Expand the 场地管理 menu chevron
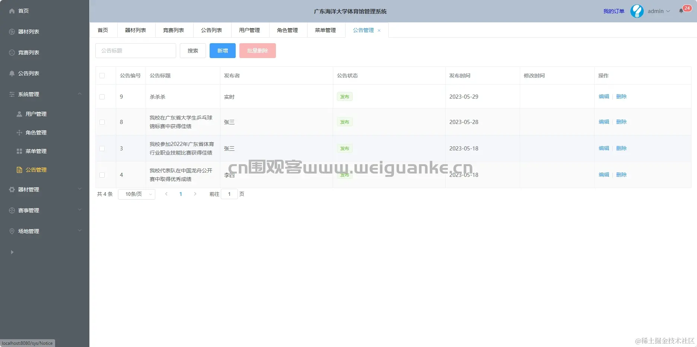Screen dimensions: 697x347 click(80, 231)
